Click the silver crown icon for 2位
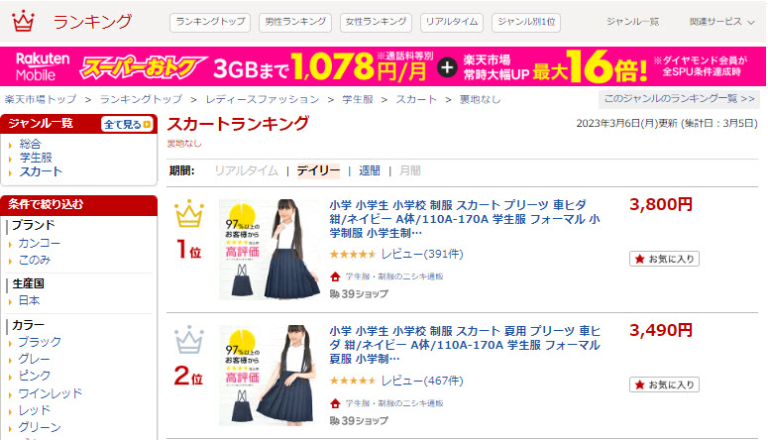The image size is (768, 440). click(189, 340)
